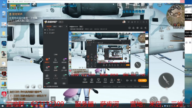Add a new scene with plus button
Screen dimensions: 192x108
(x=66, y=26)
